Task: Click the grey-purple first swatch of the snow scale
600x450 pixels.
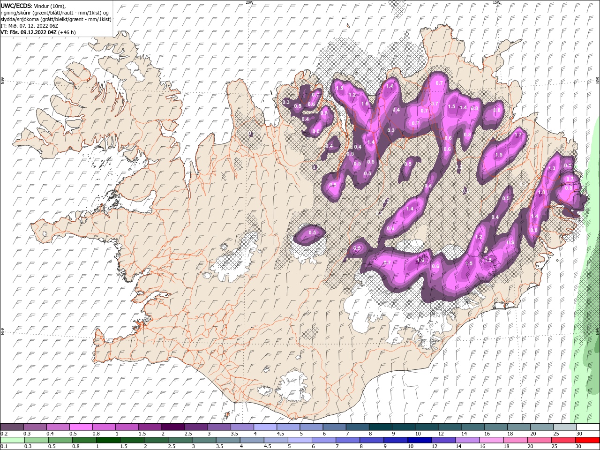Action: click(x=12, y=427)
